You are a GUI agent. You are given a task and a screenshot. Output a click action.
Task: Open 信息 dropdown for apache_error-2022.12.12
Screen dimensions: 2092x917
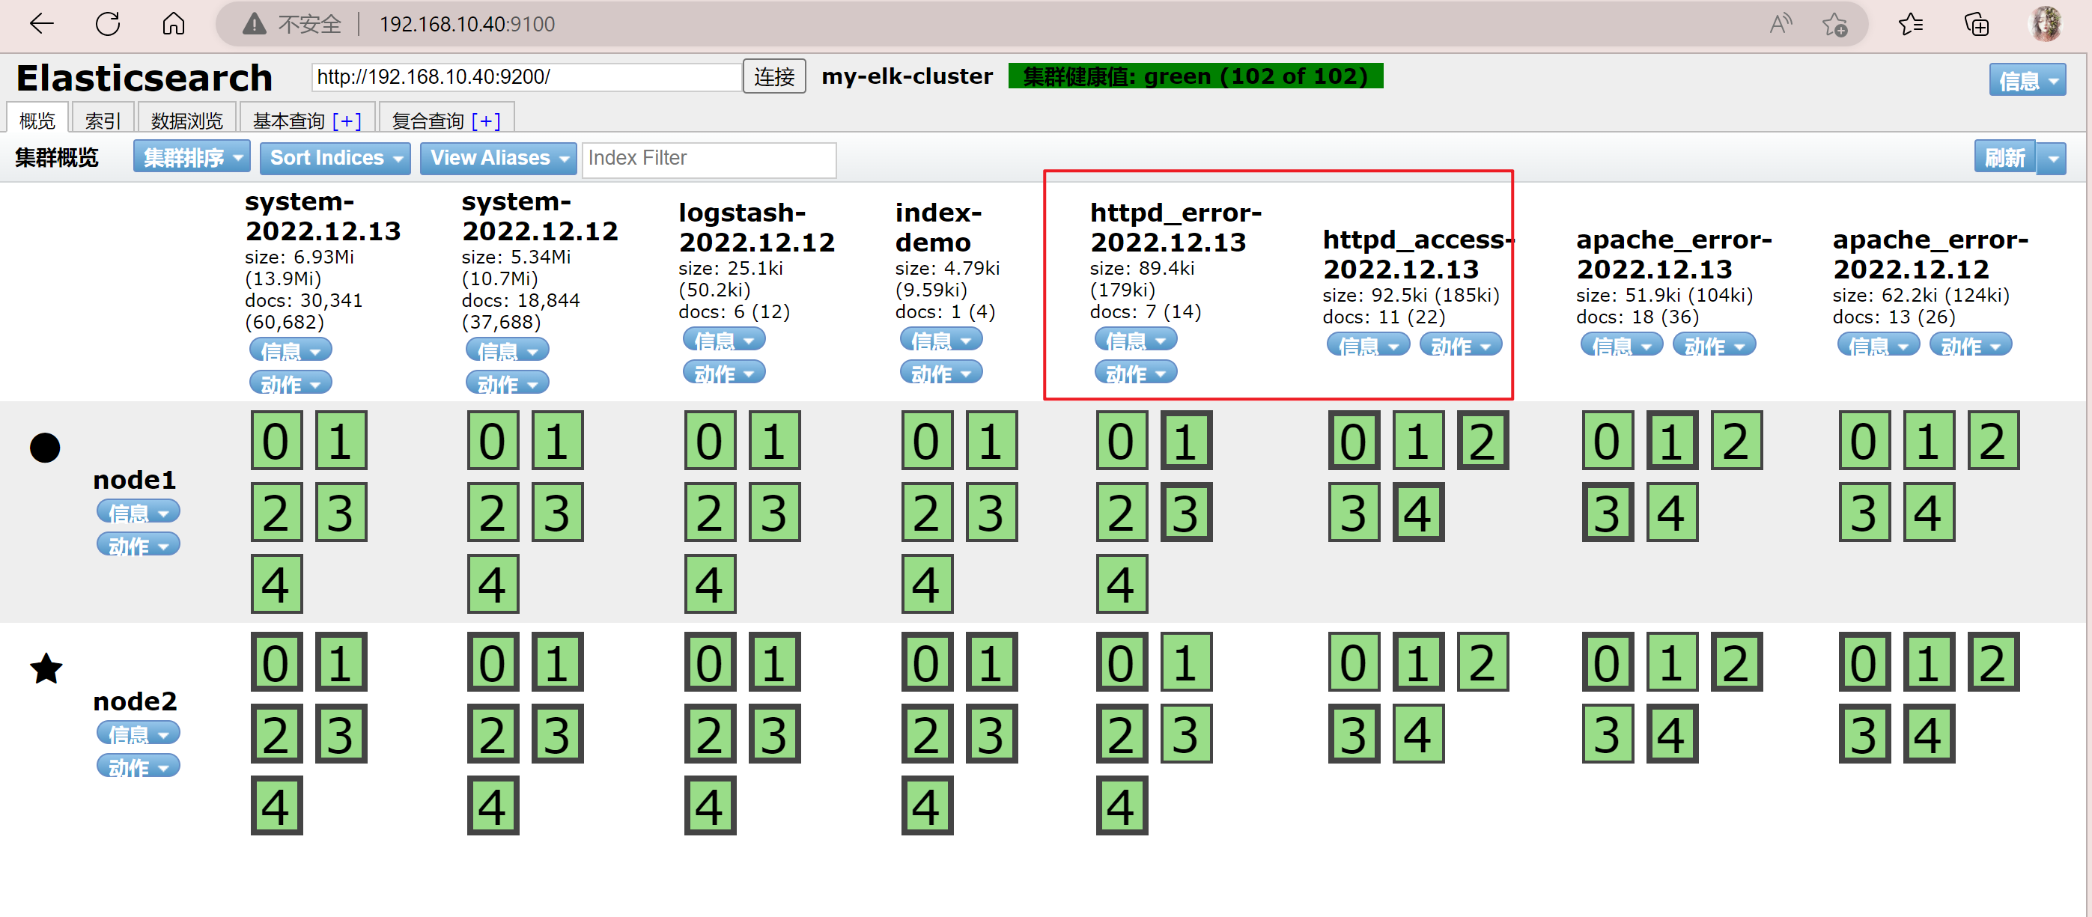coord(1879,345)
